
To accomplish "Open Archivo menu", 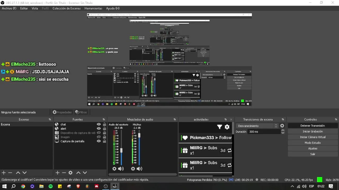I will (x=9, y=8).
